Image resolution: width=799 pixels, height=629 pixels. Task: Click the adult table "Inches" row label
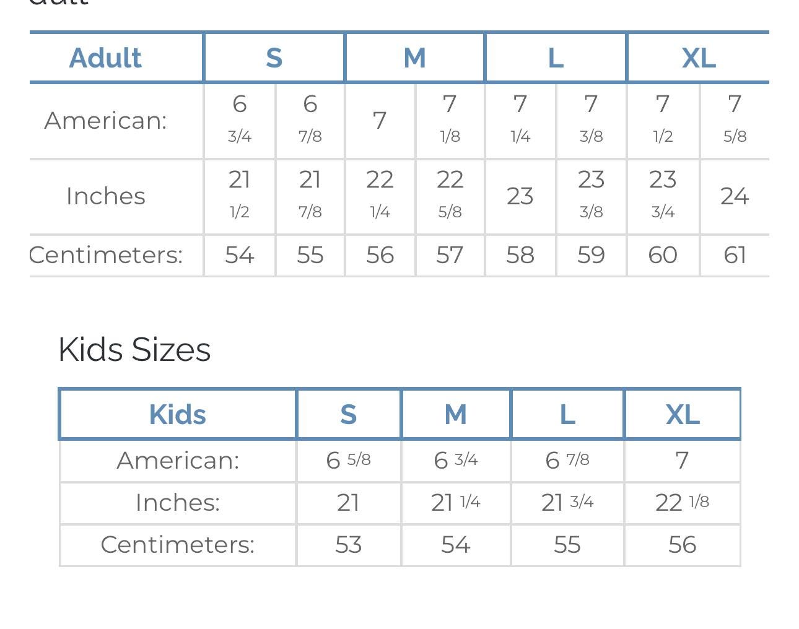pyautogui.click(x=105, y=196)
